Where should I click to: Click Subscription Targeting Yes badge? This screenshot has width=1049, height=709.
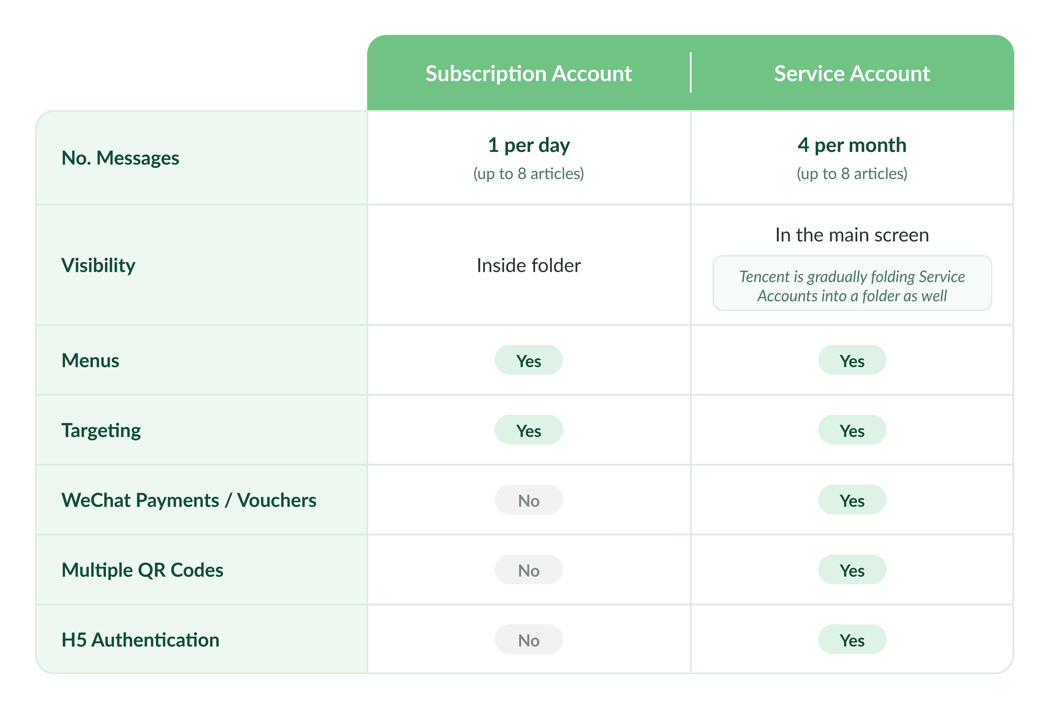529,430
